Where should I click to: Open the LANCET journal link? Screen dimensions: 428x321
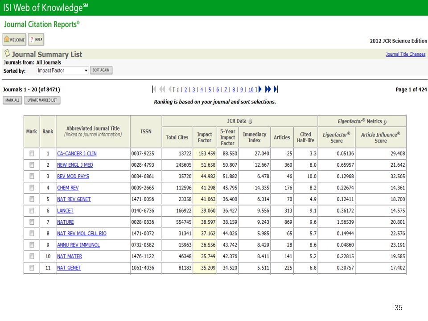(x=65, y=211)
